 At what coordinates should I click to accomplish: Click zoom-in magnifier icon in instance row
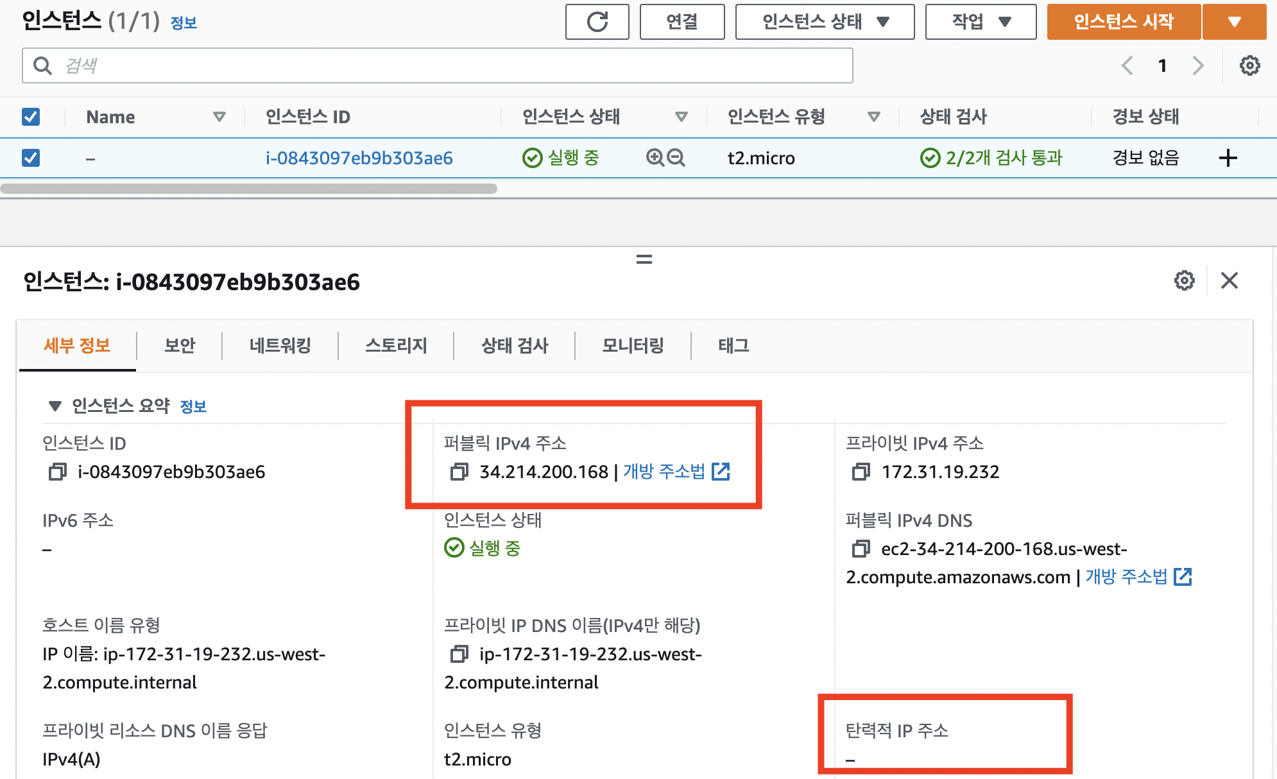click(x=655, y=158)
